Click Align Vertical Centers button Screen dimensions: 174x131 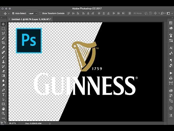[73, 13]
